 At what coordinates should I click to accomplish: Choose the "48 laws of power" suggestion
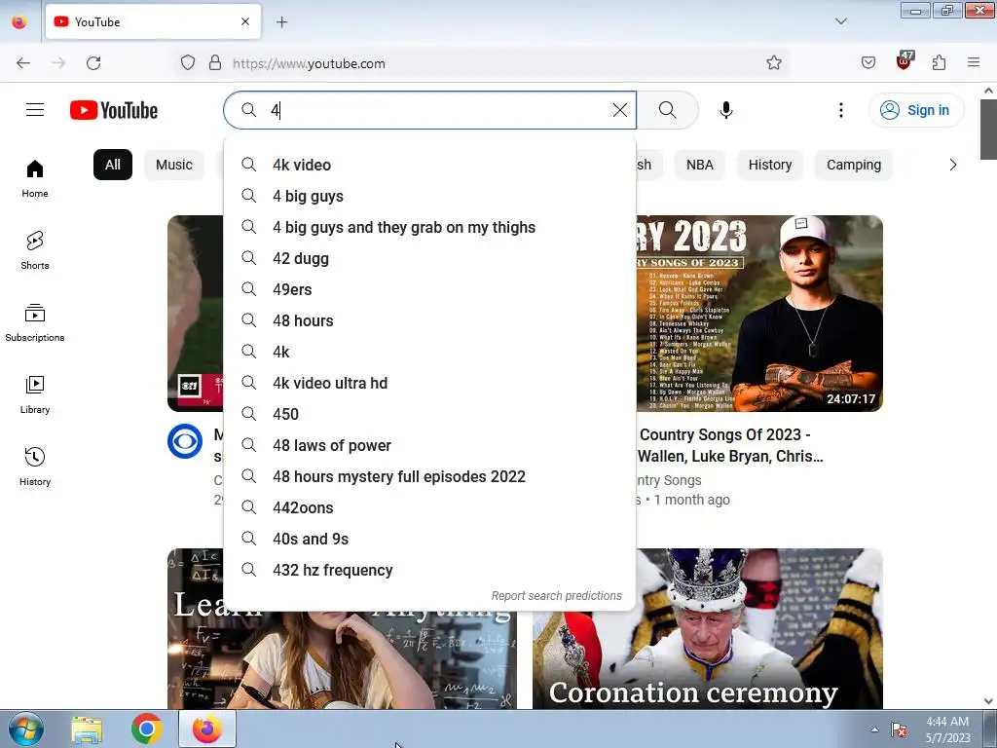429,445
